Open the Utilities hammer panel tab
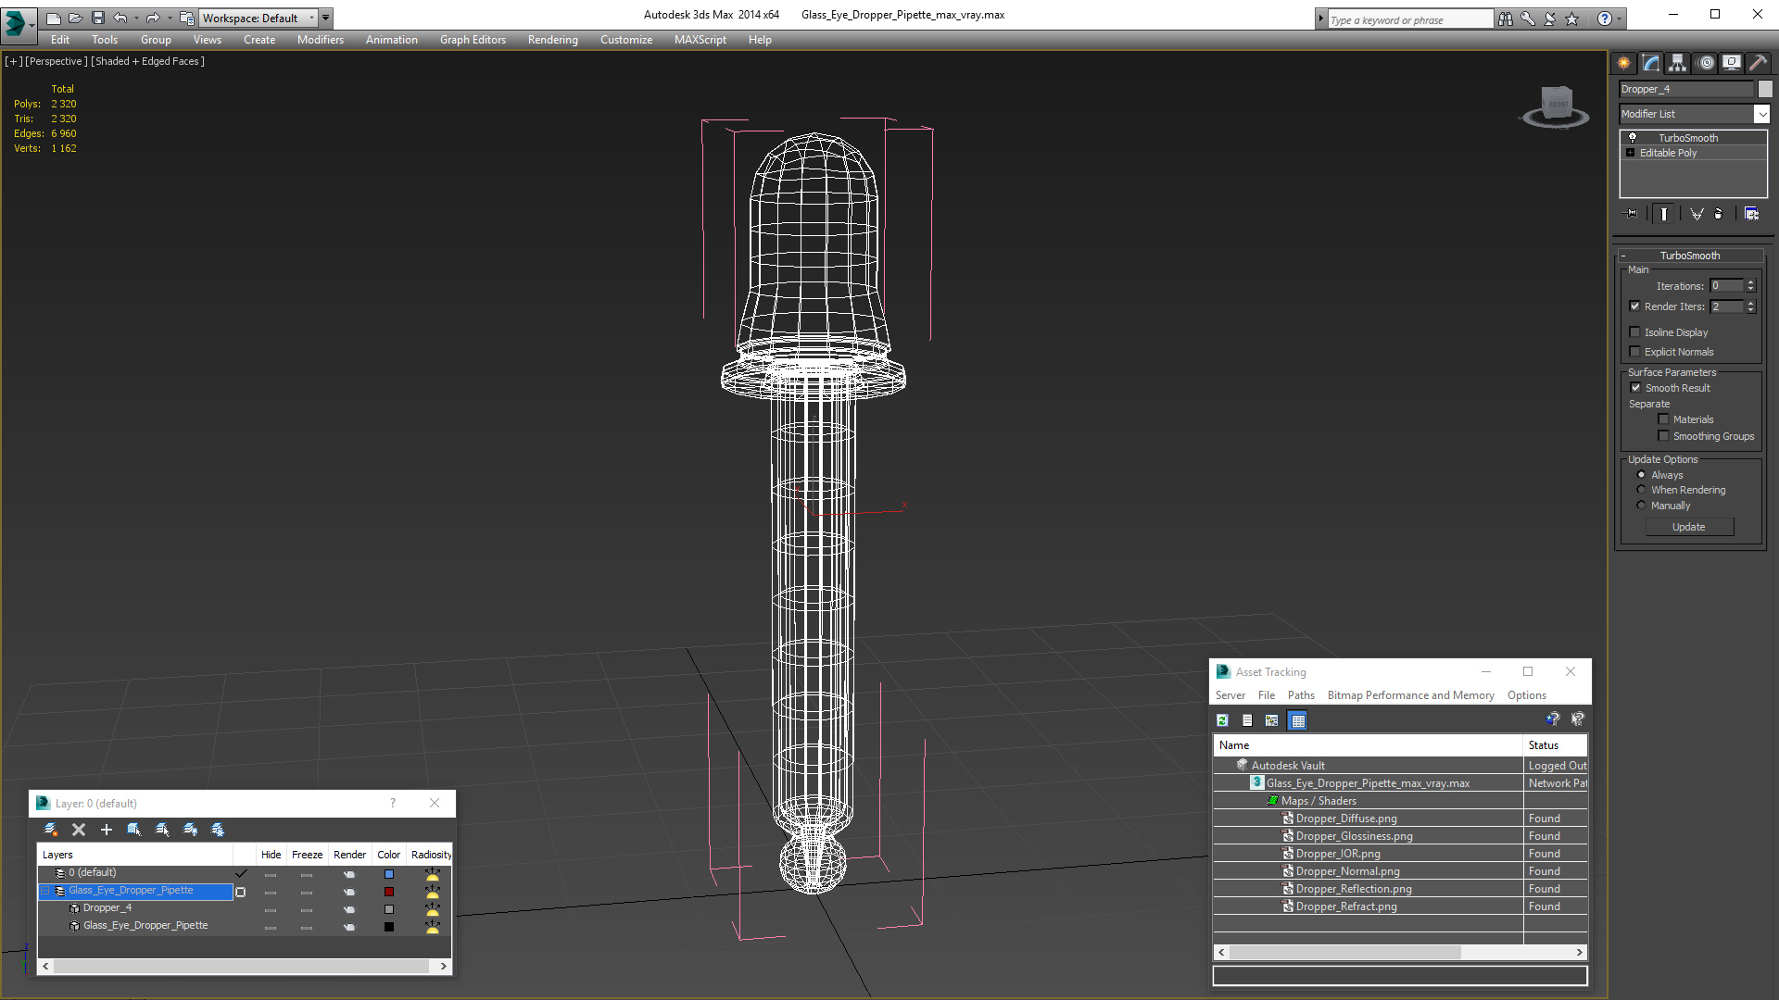Screen dimensions: 1779x1000 pos(1758,63)
